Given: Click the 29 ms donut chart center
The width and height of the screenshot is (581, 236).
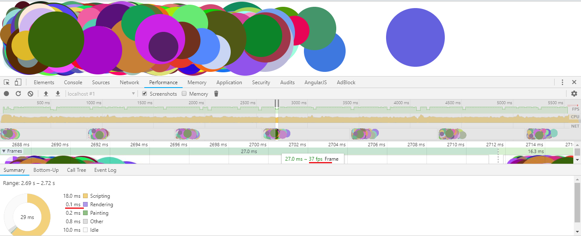Looking at the screenshot, I should tap(27, 217).
